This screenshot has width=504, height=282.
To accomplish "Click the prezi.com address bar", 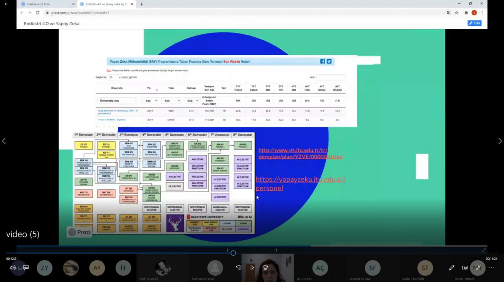I will (x=244, y=13).
